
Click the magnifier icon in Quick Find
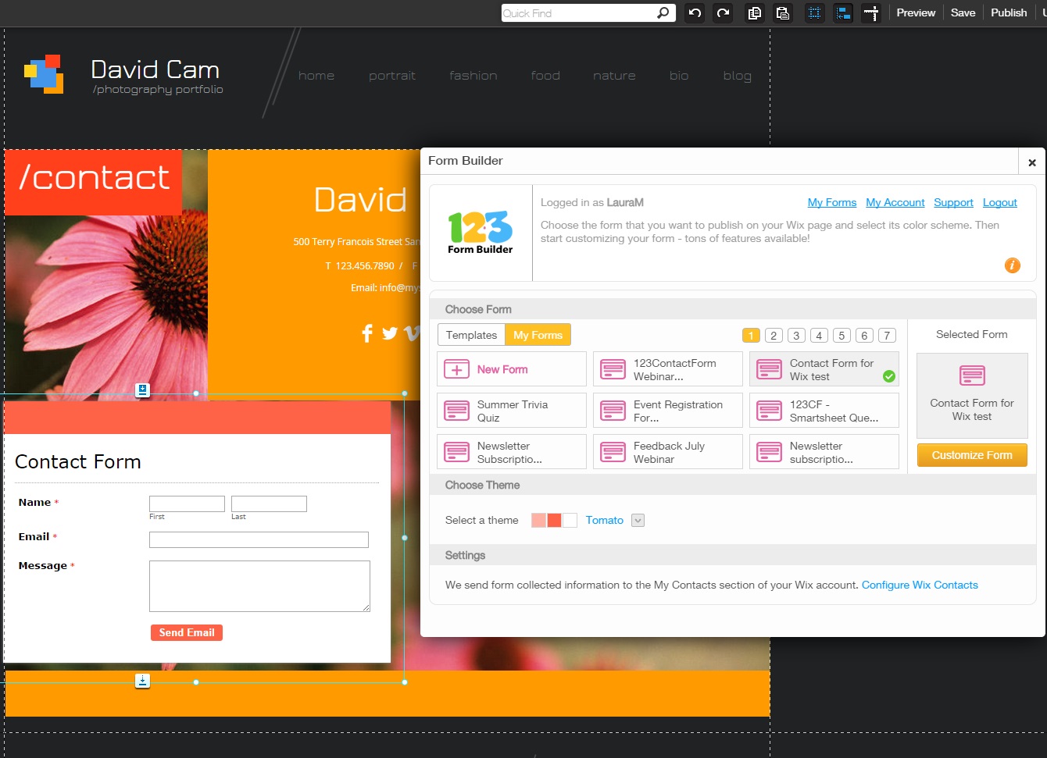click(663, 12)
